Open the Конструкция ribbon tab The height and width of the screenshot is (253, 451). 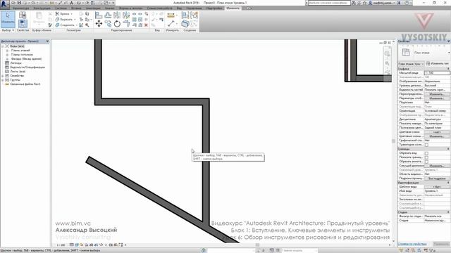[x=42, y=8]
